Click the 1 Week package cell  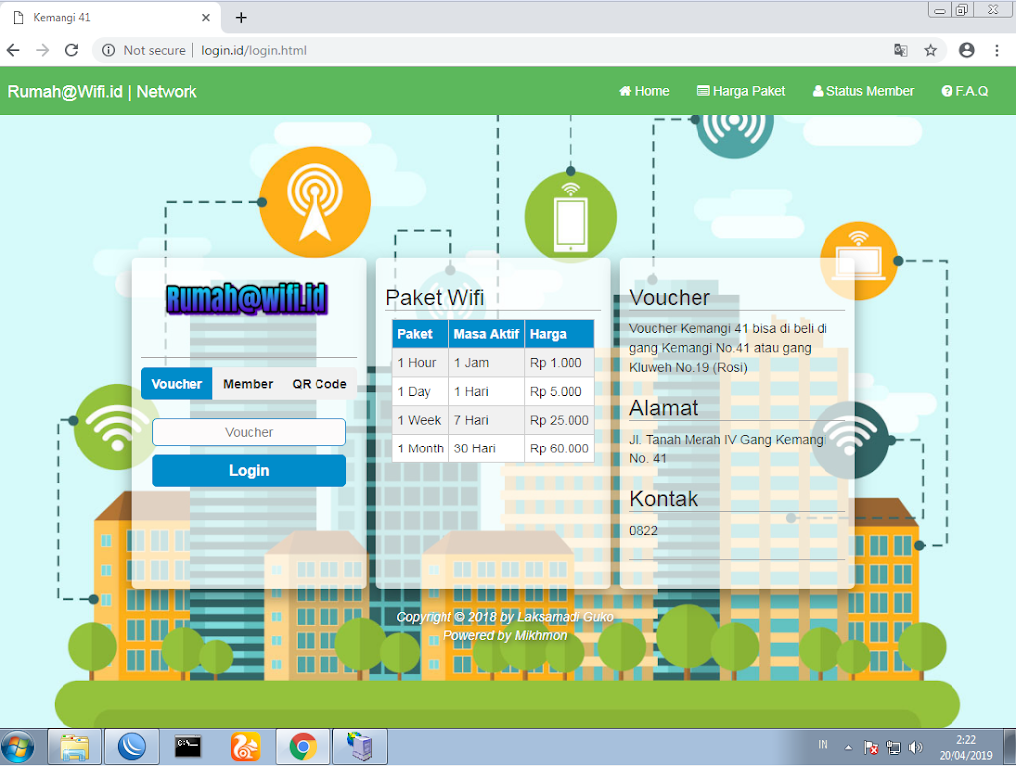coord(420,420)
